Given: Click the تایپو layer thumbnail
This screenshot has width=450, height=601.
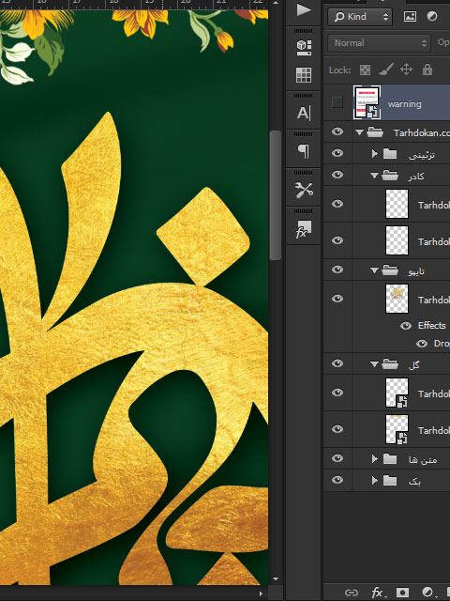Looking at the screenshot, I should [397, 299].
